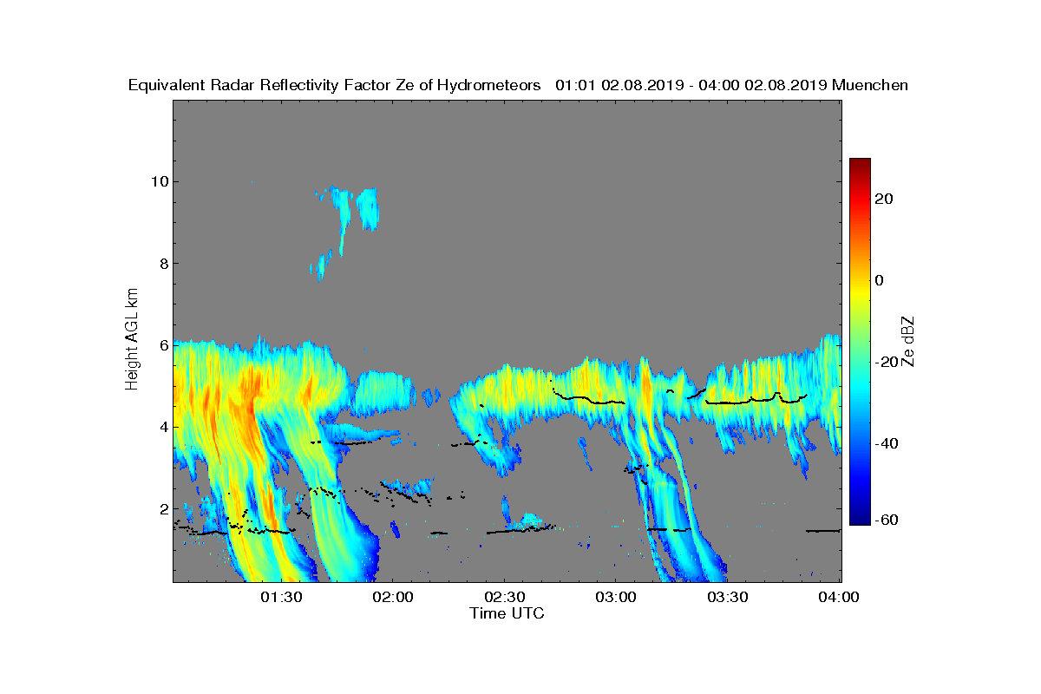Click the reflectivity colorbar scale
Image resolution: width=1041 pixels, height=694 pixels.
coord(860,342)
